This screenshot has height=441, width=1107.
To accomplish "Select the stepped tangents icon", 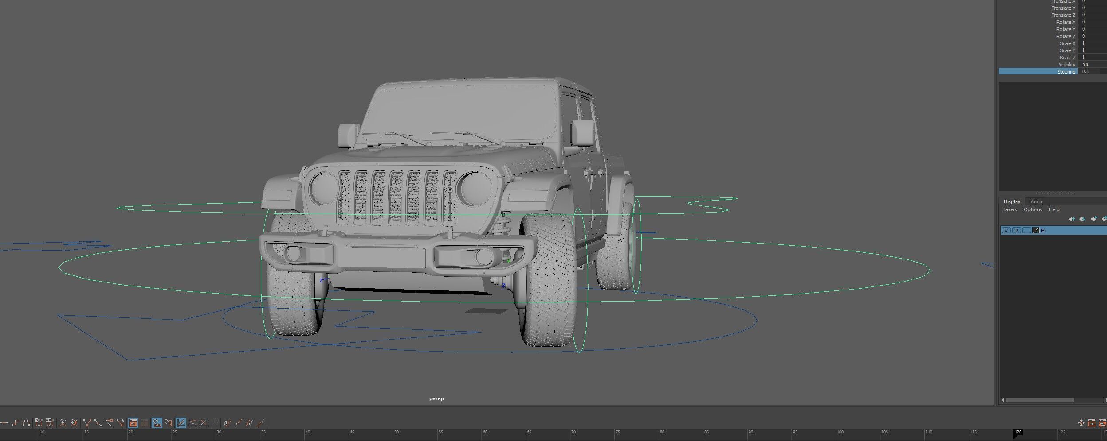I will click(x=15, y=423).
